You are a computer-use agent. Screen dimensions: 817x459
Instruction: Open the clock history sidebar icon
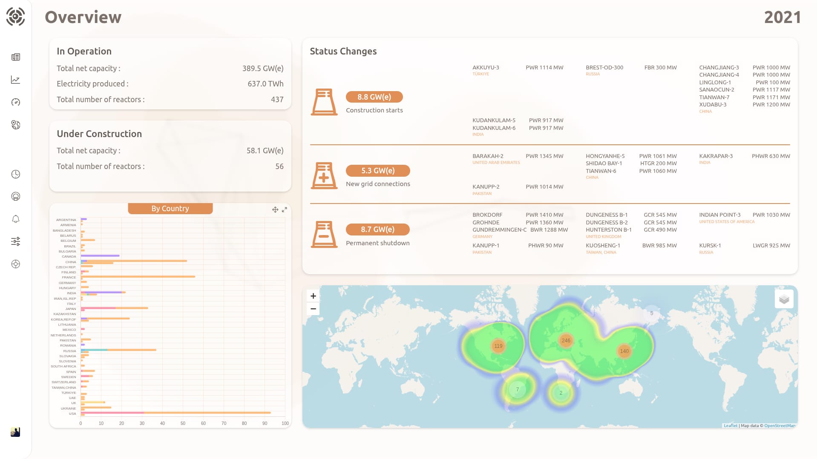coord(16,174)
